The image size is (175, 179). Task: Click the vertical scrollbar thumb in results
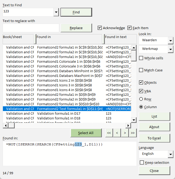pyautogui.click(x=134, y=56)
